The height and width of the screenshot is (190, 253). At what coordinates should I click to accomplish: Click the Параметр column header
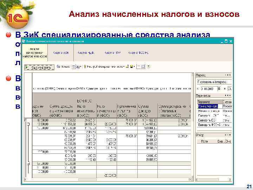[x=210, y=102]
